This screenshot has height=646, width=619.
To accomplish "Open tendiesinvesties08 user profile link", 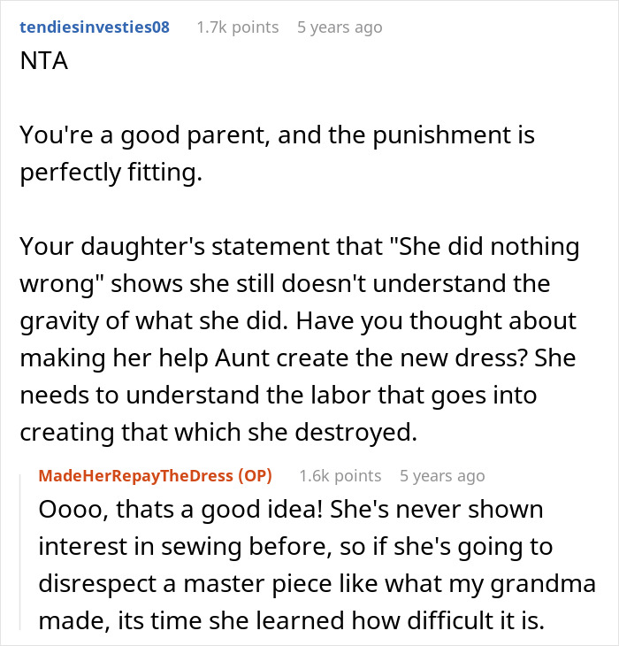I will pos(94,27).
